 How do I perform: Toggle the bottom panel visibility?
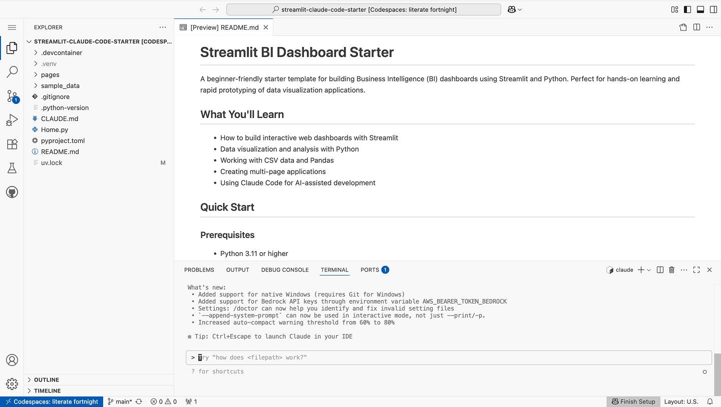point(700,9)
